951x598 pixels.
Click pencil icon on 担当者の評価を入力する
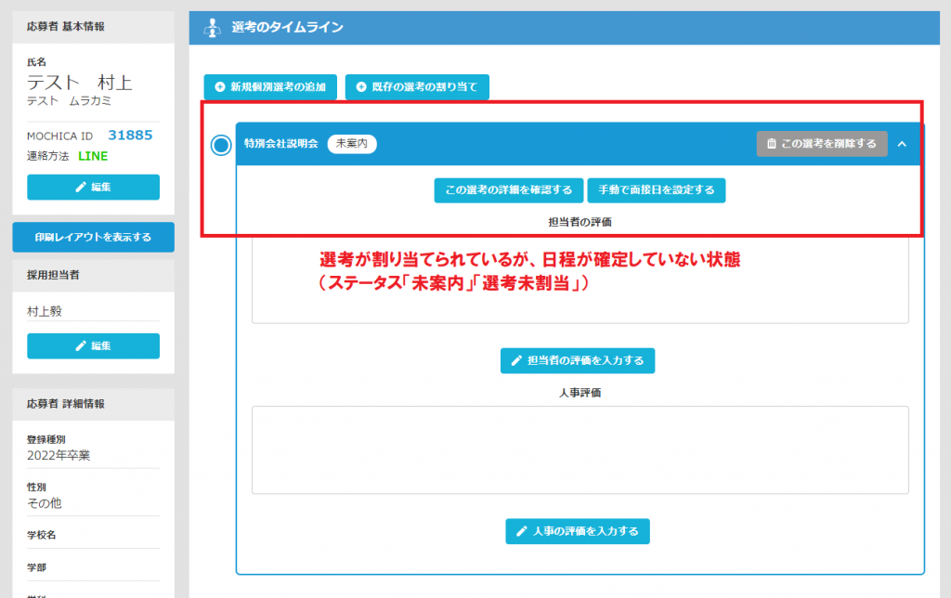(x=516, y=361)
